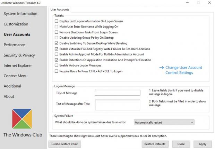
Task: Go to the Performance section
Action: point(15,45)
